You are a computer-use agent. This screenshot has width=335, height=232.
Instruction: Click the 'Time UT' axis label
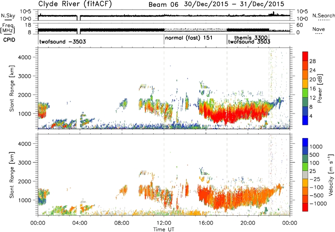164,229
